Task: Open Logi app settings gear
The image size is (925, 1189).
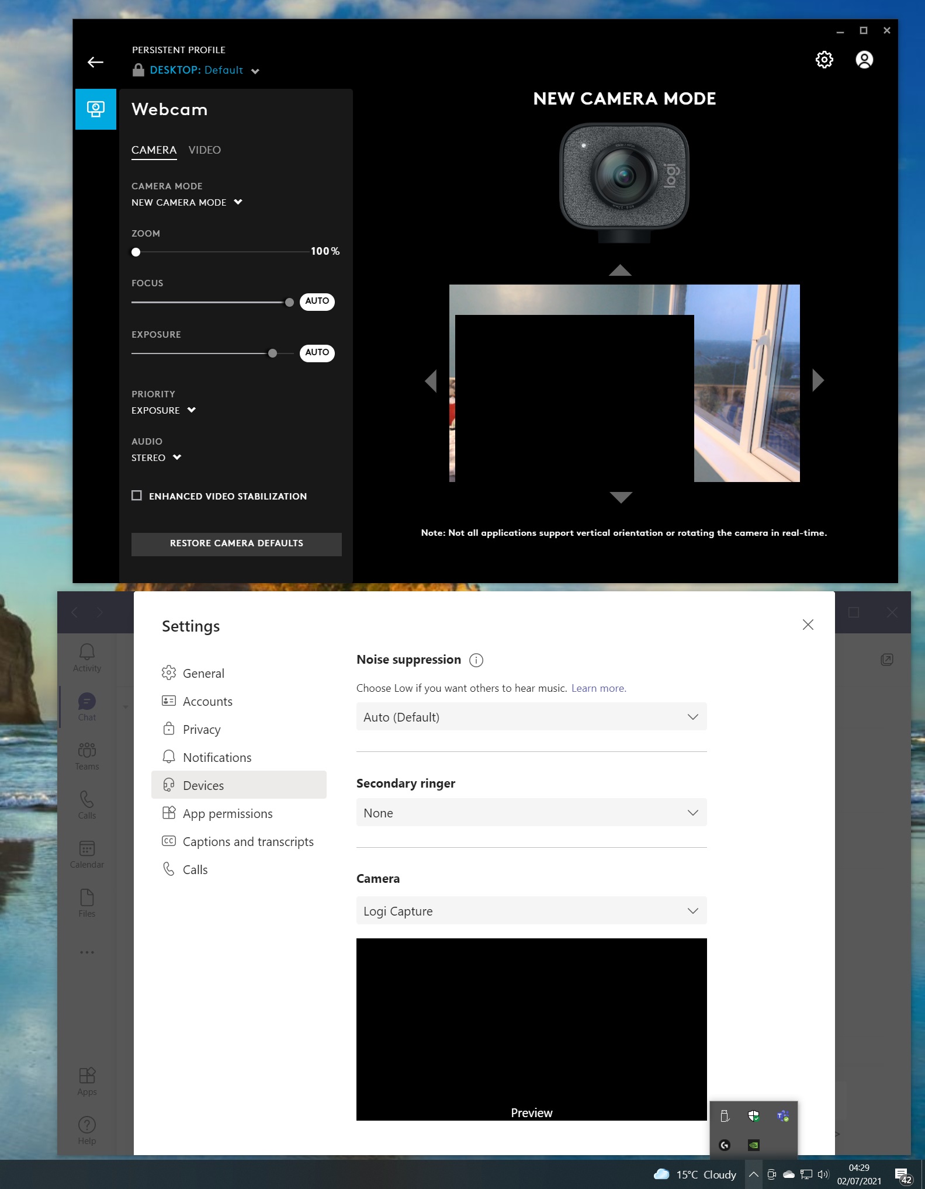Action: coord(824,60)
